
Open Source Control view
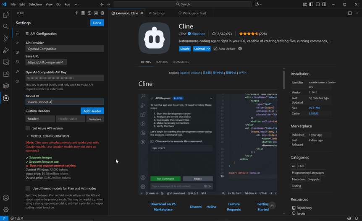click(6, 38)
